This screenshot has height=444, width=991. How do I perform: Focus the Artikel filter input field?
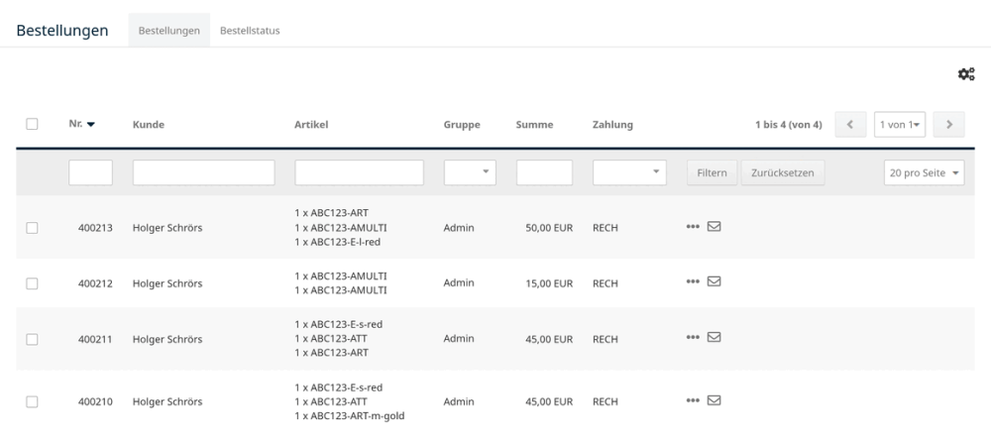click(x=359, y=172)
